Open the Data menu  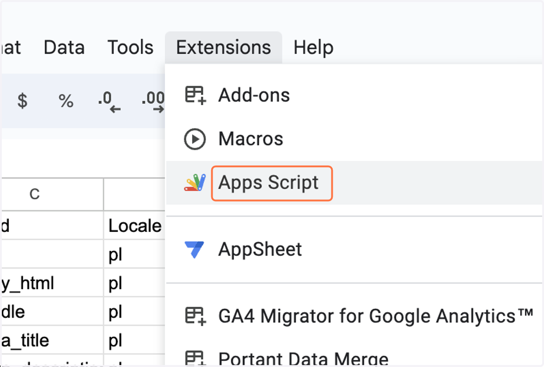pyautogui.click(x=64, y=47)
